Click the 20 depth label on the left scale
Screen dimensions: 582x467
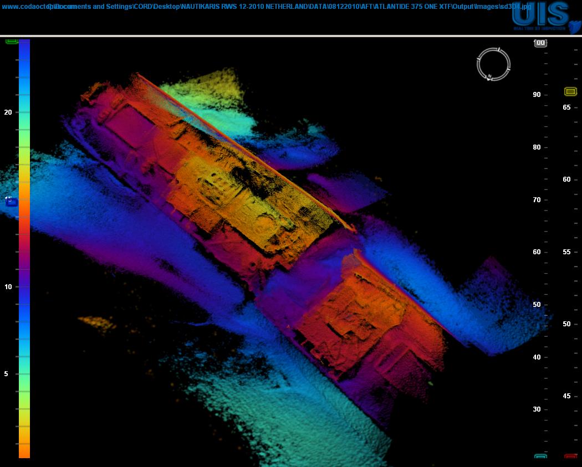click(x=7, y=113)
